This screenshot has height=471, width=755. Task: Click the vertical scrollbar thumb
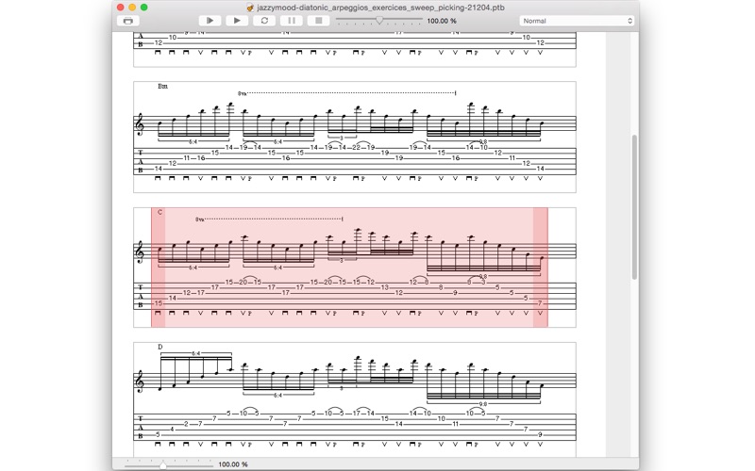click(x=634, y=206)
